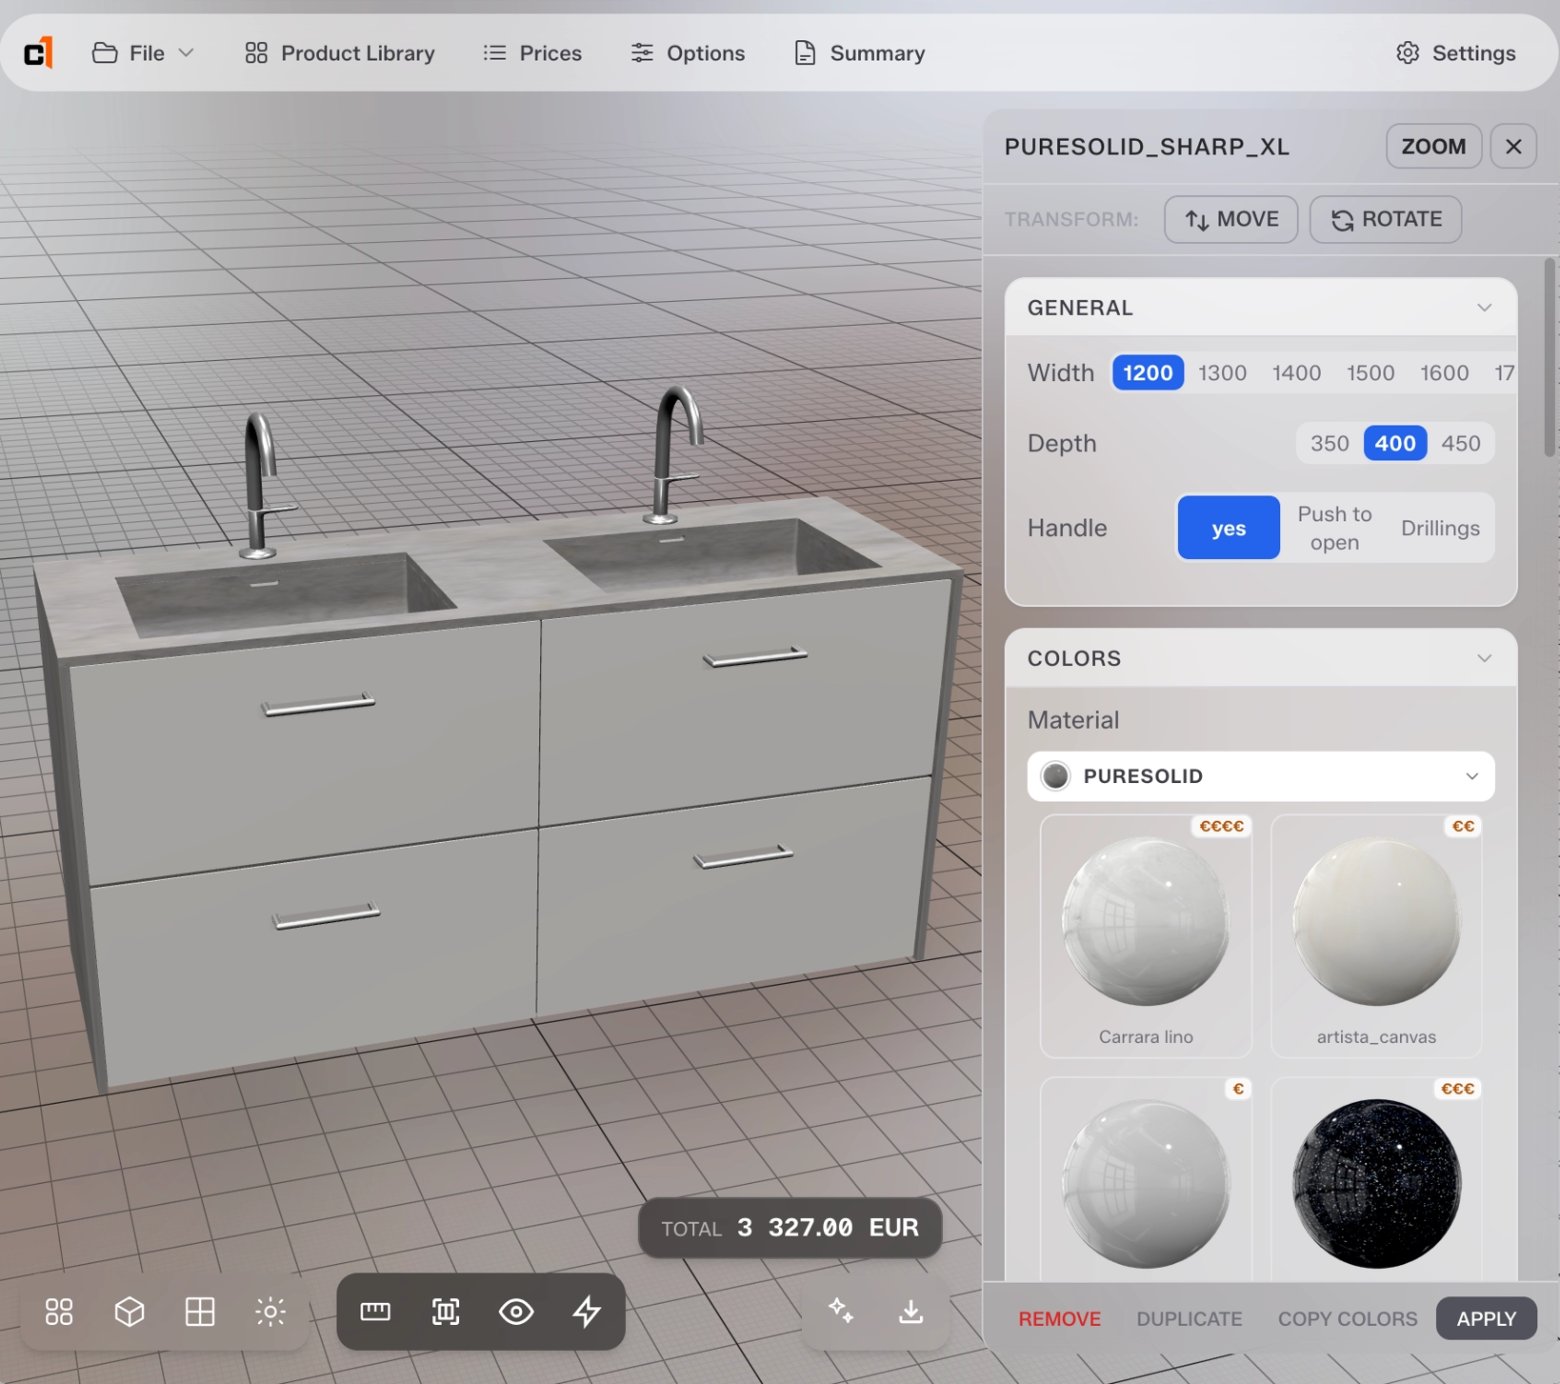Screen dimensions: 1560x1384
Task: Choose Drillings handle option
Action: click(x=1440, y=528)
